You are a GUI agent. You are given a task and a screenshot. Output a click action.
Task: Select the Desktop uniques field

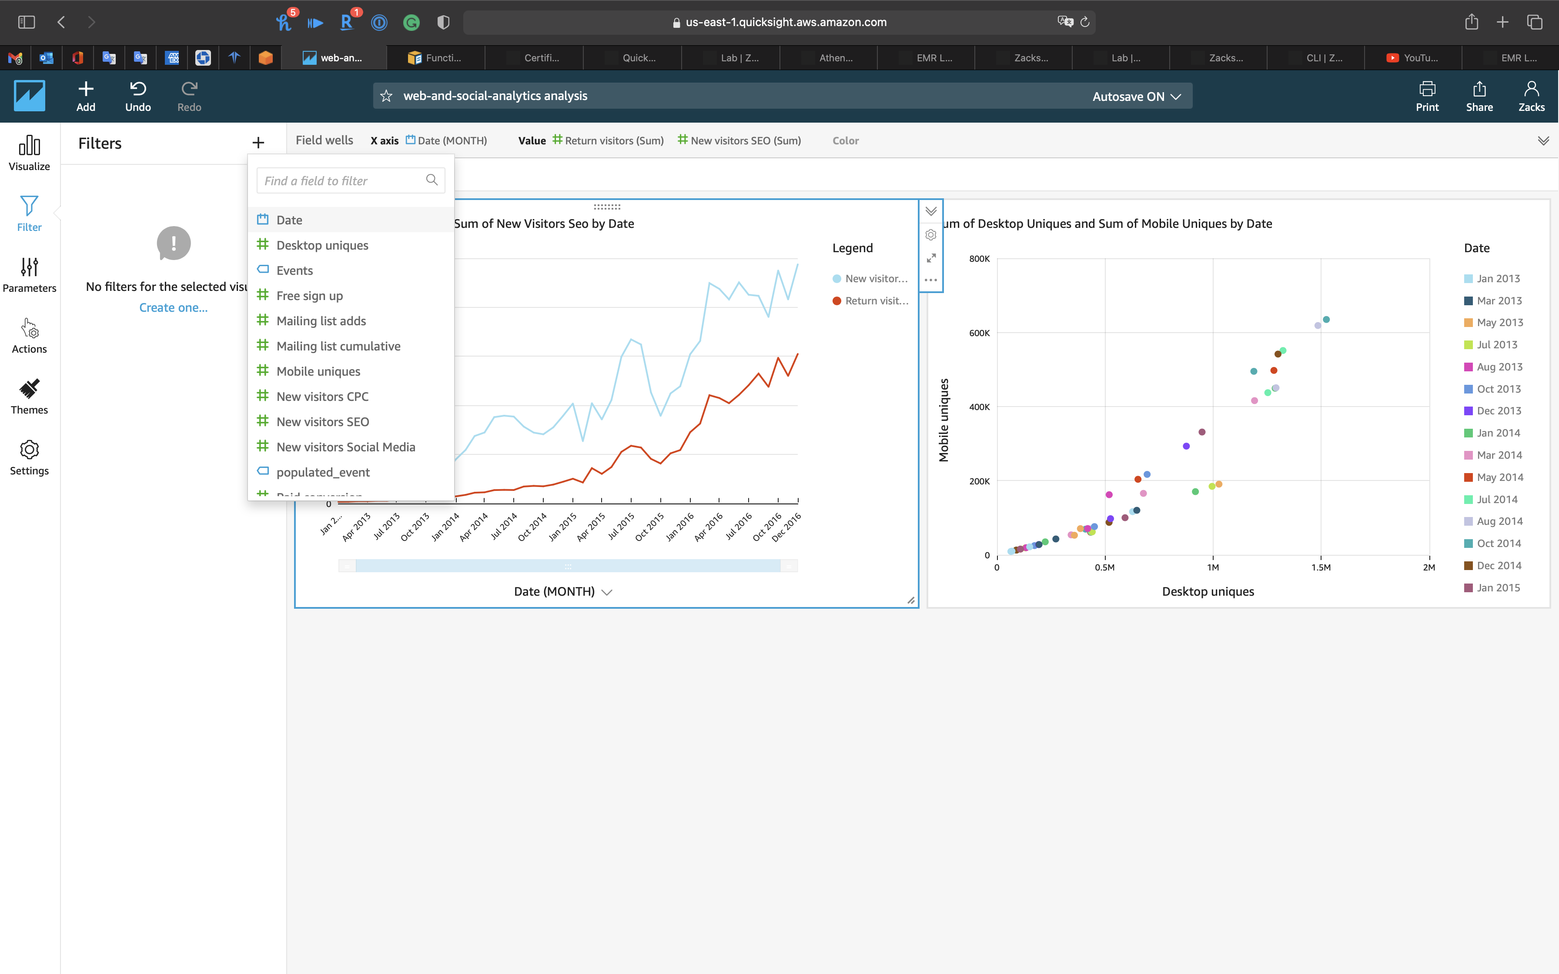coord(322,245)
